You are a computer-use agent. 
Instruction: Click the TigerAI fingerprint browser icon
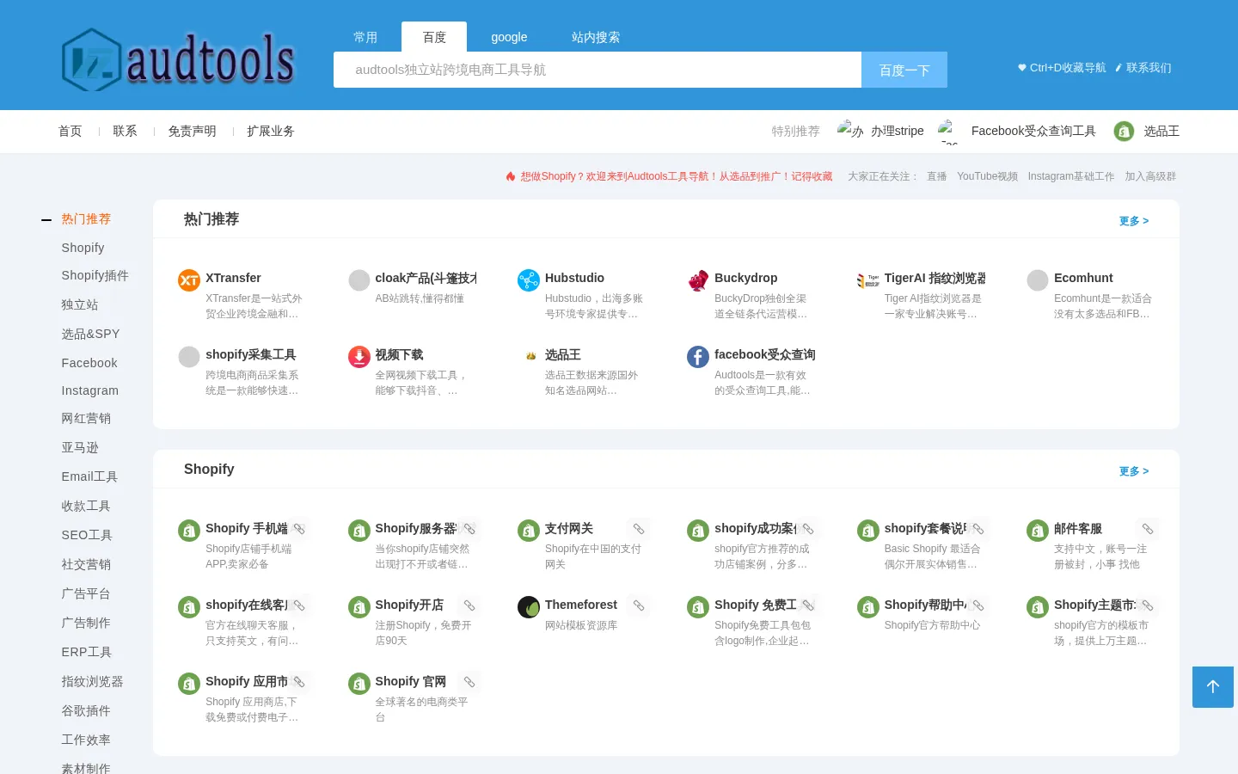(x=868, y=280)
